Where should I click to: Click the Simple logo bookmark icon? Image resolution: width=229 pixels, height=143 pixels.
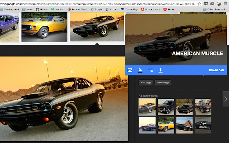[x=92, y=9]
